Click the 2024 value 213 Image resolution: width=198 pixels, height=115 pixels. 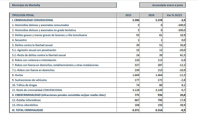point(160,70)
